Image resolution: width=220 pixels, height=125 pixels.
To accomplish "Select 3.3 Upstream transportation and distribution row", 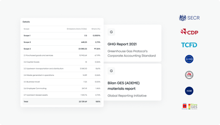I will coord(62,69).
